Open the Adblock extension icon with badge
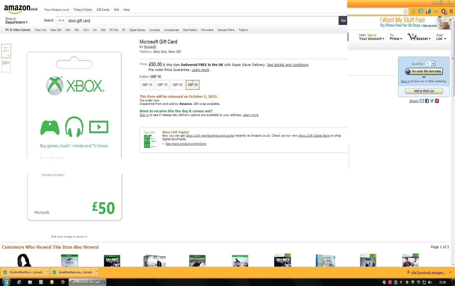This screenshot has width=455, height=286. click(443, 11)
